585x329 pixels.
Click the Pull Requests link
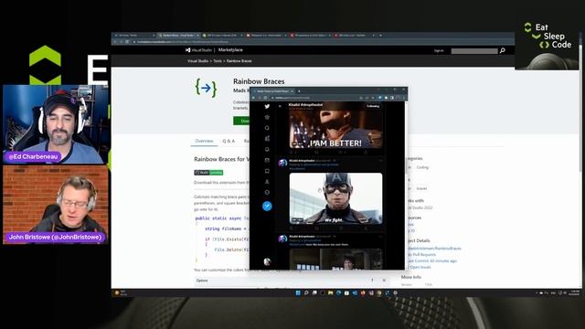tap(422, 254)
